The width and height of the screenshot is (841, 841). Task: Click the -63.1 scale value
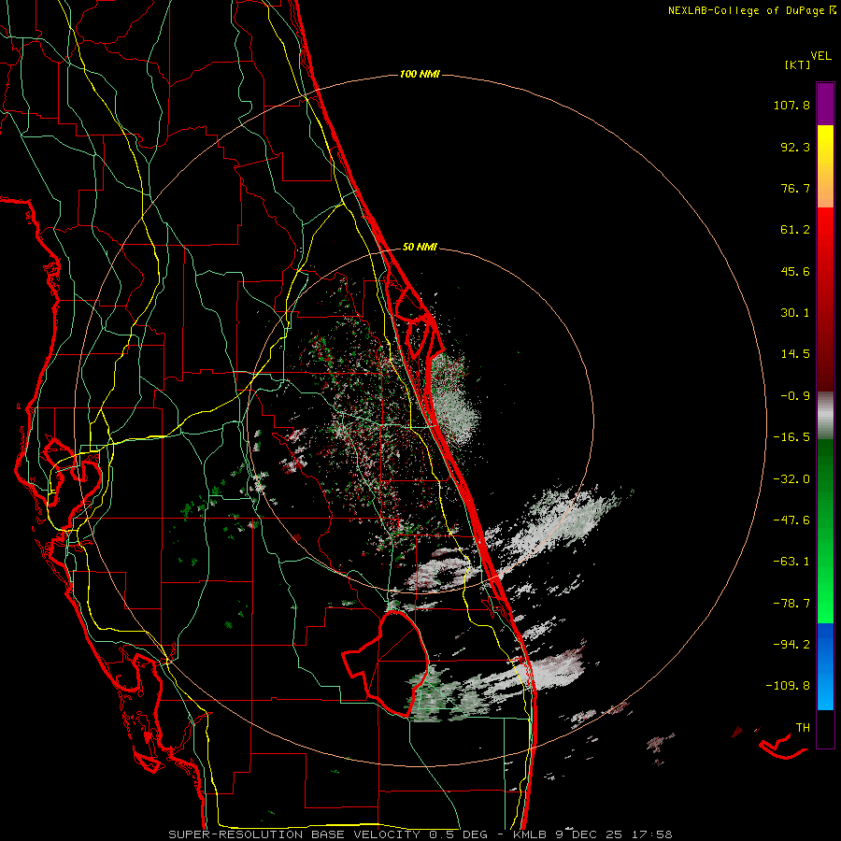791,562
